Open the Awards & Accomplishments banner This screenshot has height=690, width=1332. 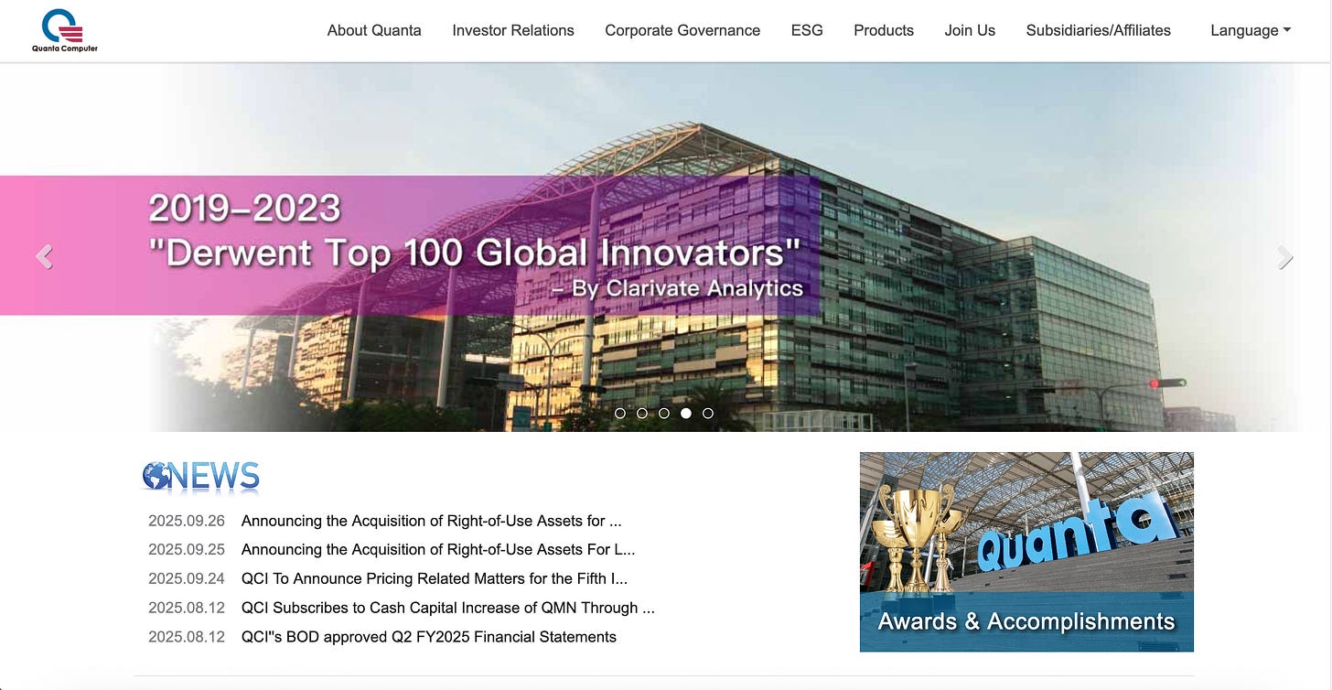[1026, 552]
